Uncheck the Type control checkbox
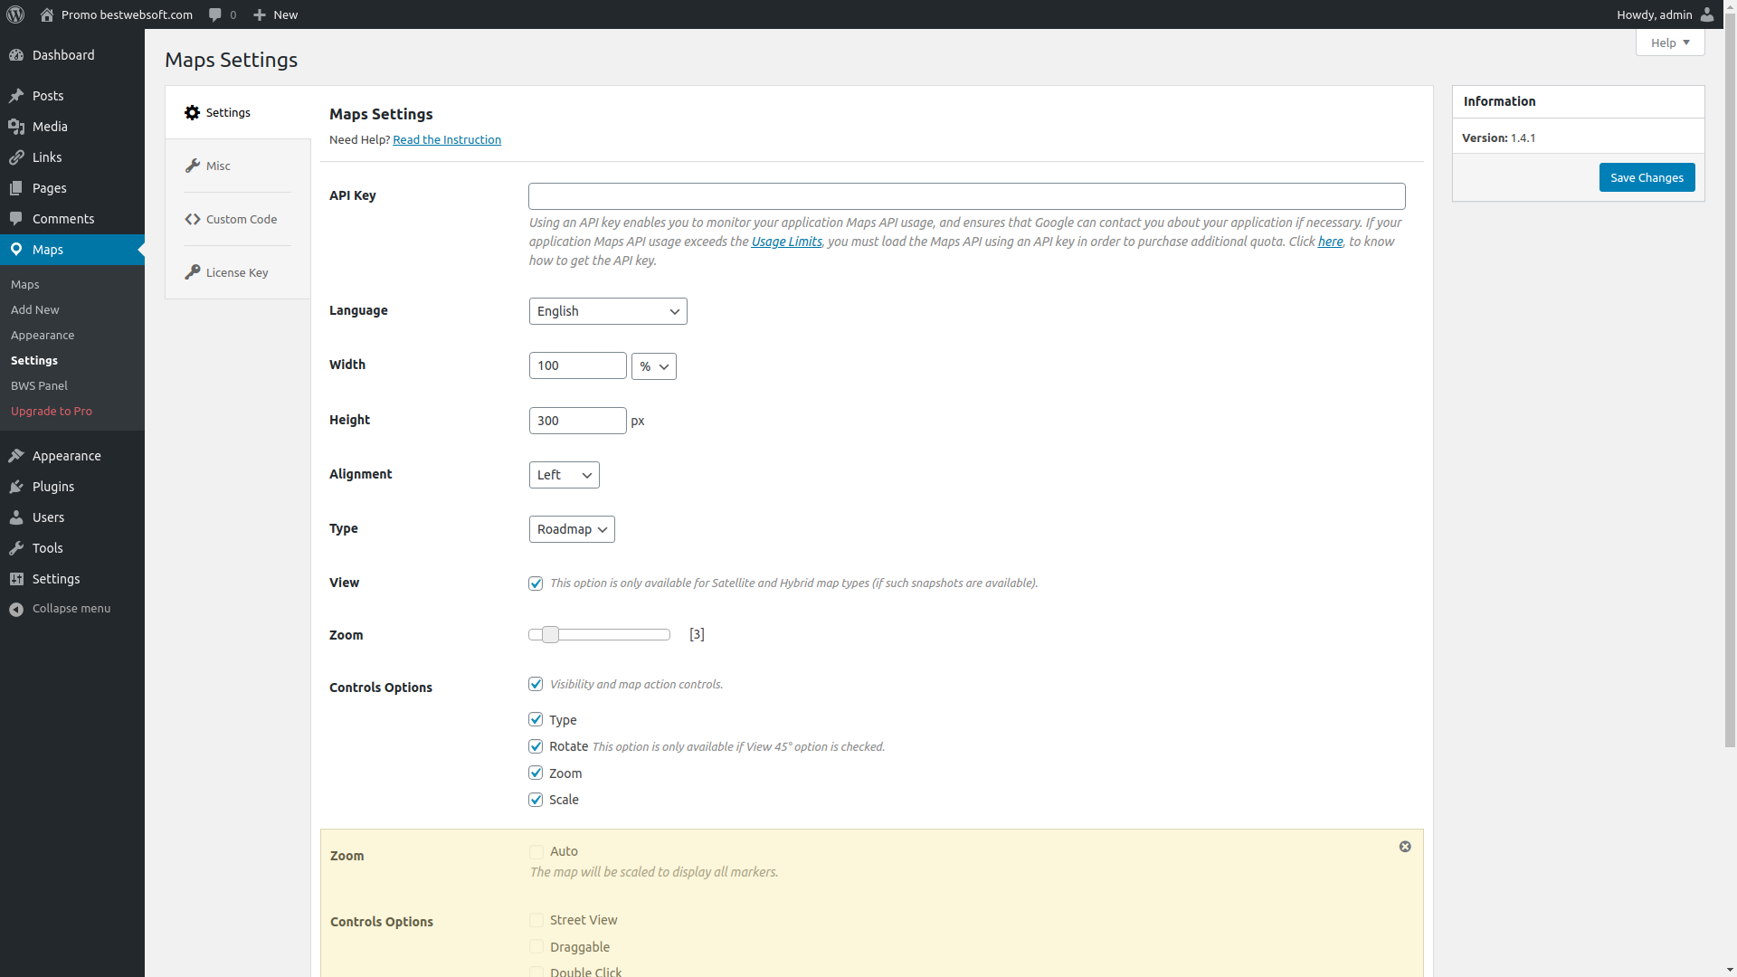Screen dimensions: 1737x977 coord(536,720)
